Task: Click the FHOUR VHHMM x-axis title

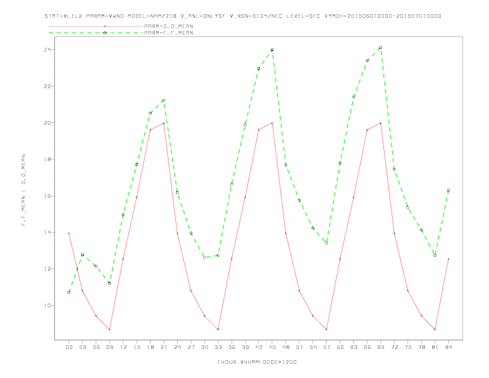Action: (257, 362)
